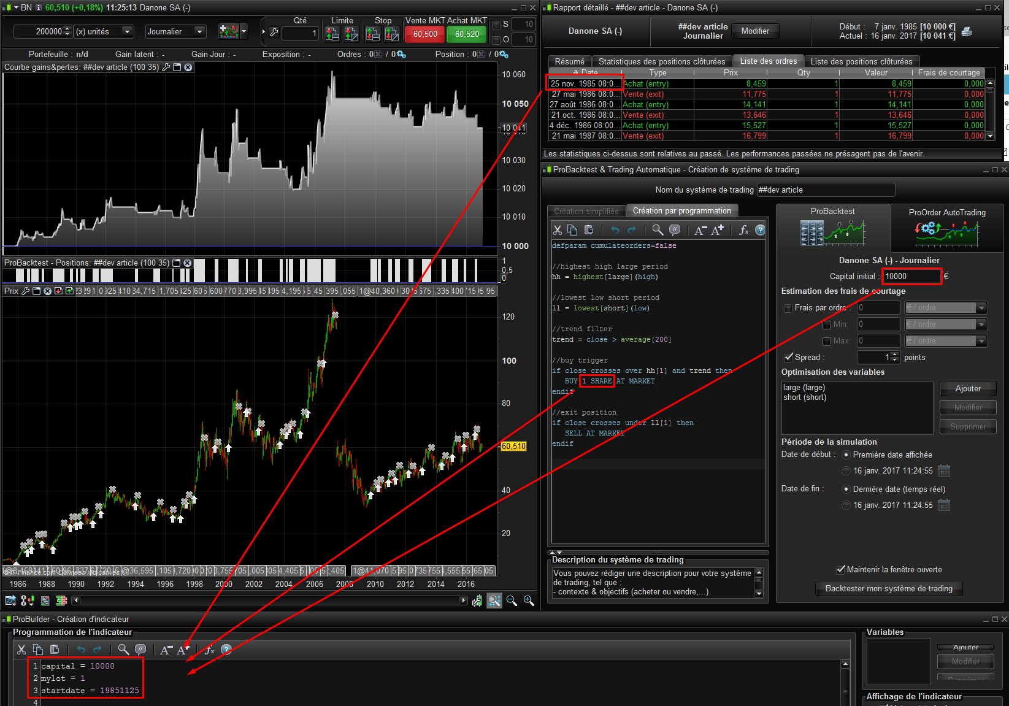The image size is (1009, 706).
Task: Click the Capital initial input field
Action: 911,277
